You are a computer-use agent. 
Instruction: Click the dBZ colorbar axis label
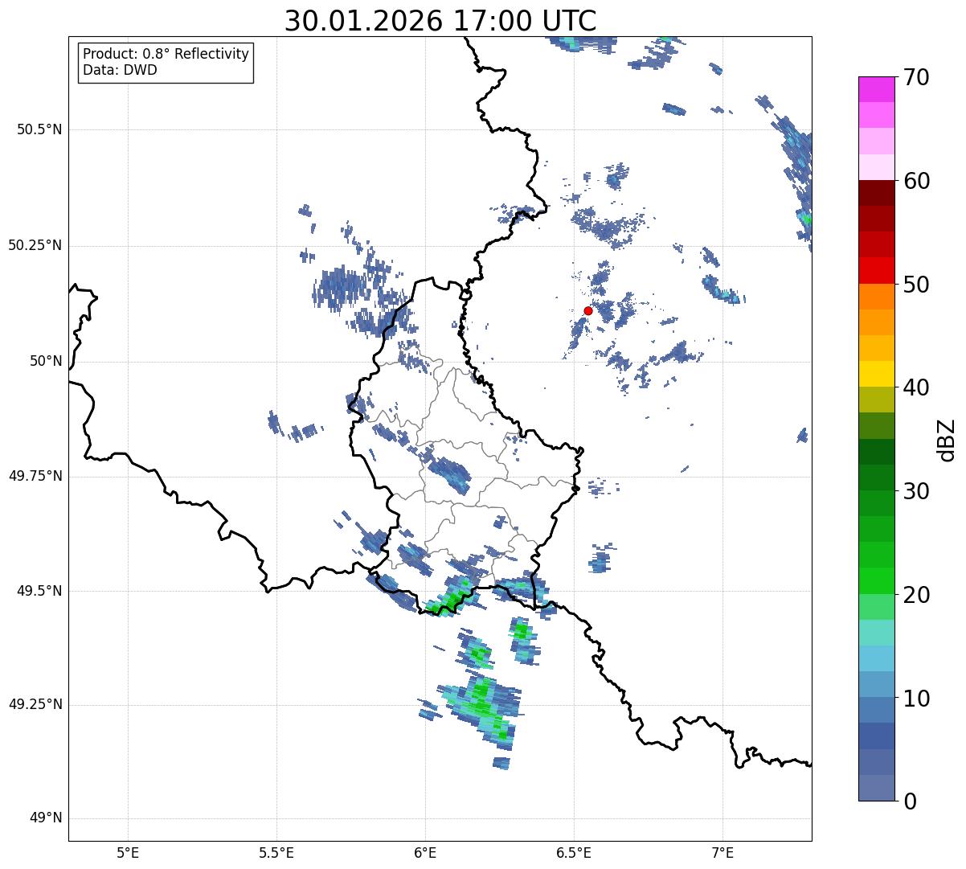(x=946, y=439)
